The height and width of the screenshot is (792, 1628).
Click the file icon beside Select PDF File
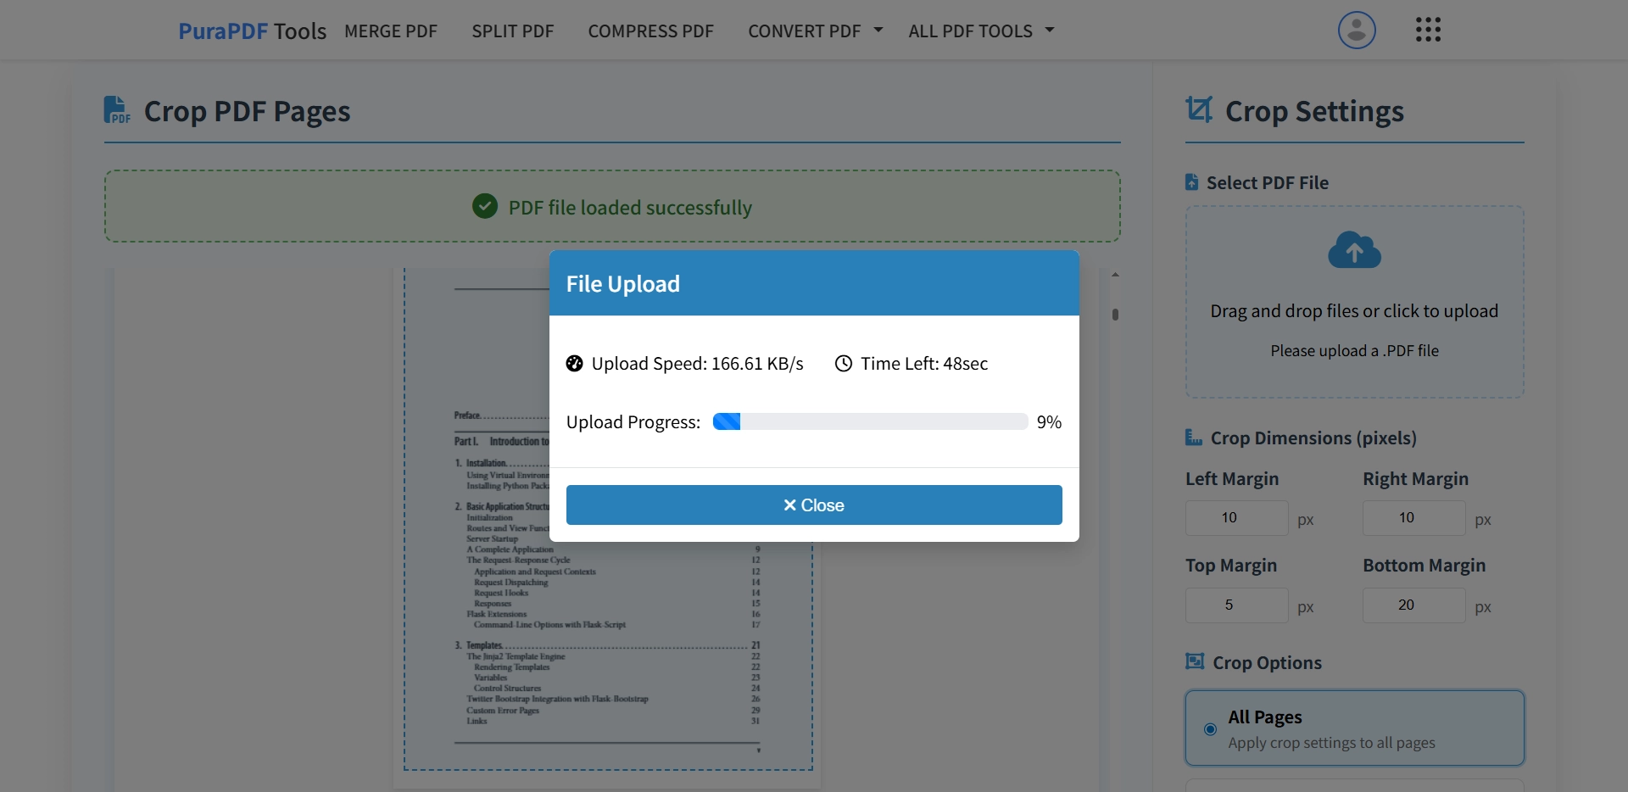coord(1191,181)
